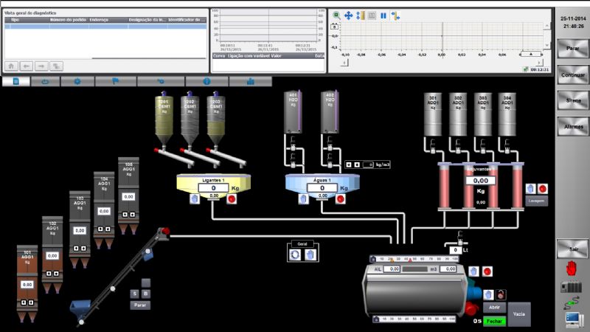Click the trend horizontal scrollbar left arrow
Image resolution: width=590 pixels, height=332 pixels.
pyautogui.click(x=344, y=62)
